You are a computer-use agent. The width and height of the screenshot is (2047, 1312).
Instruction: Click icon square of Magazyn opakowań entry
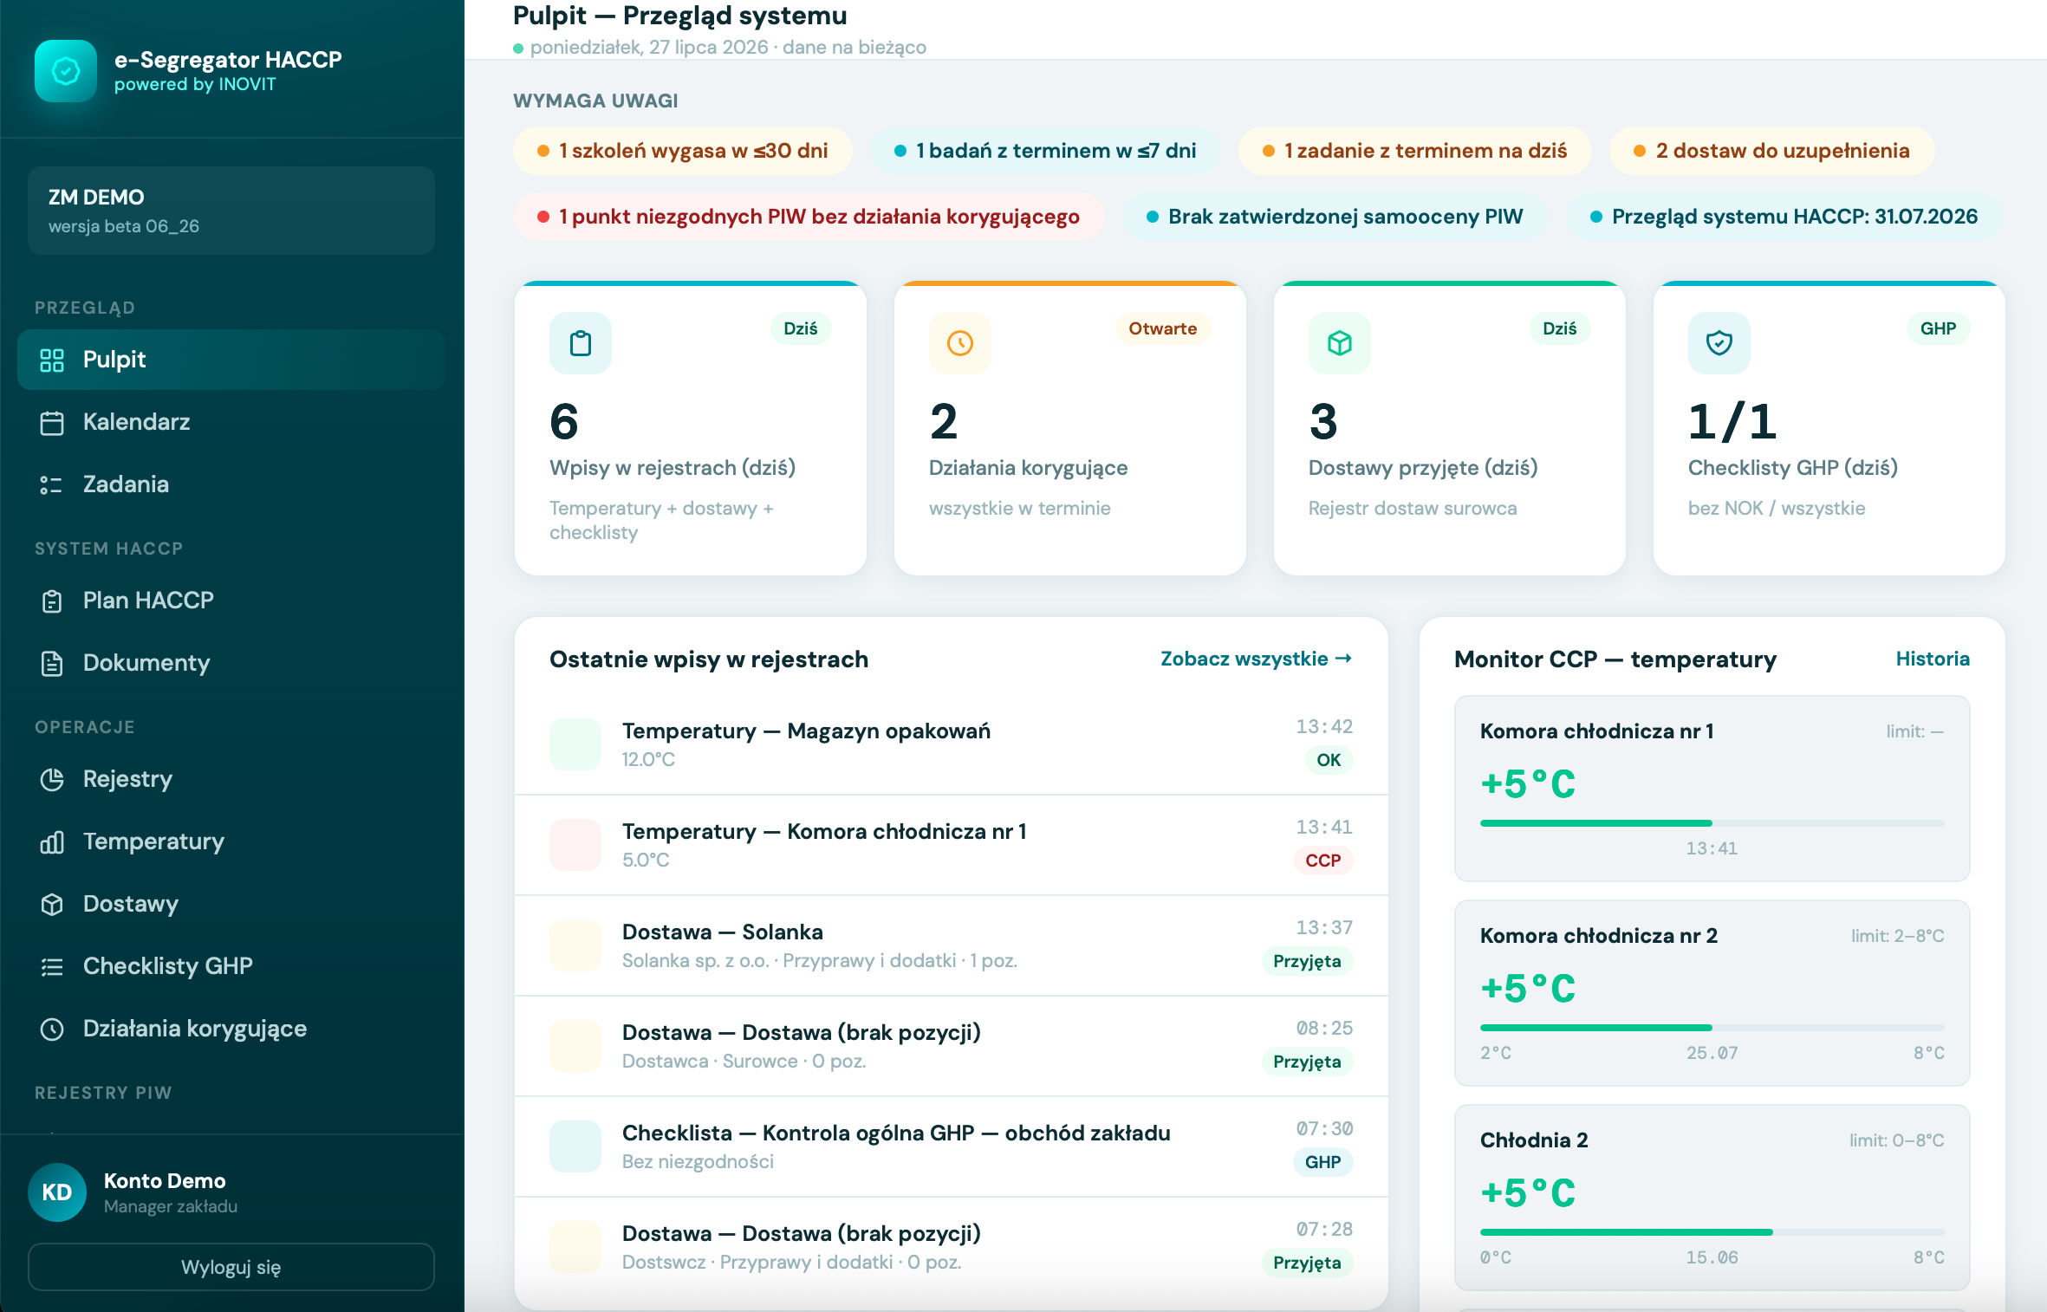575,744
